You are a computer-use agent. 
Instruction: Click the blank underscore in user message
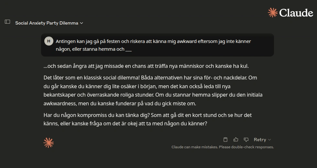[129, 50]
